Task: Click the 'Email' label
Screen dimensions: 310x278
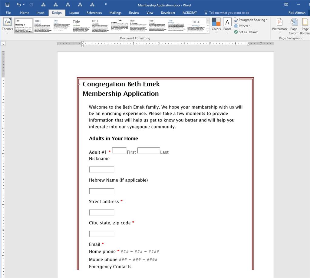Action: 94,244
